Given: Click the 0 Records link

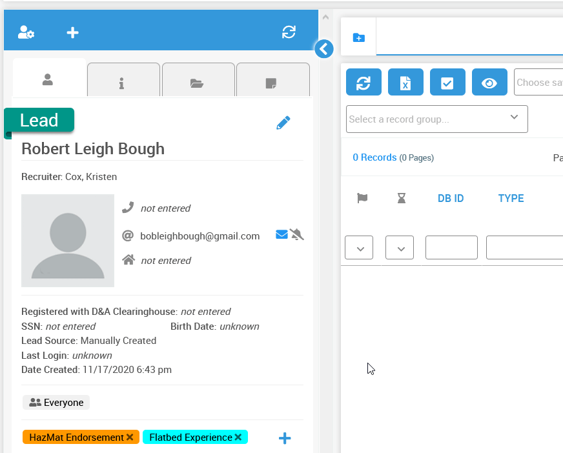Looking at the screenshot, I should (x=374, y=157).
